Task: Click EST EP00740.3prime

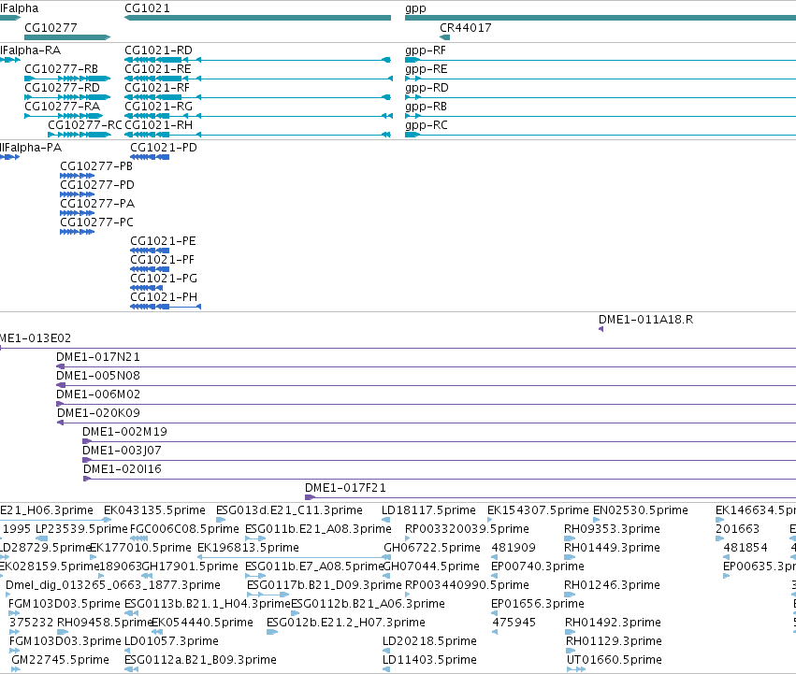Action: tap(495, 576)
